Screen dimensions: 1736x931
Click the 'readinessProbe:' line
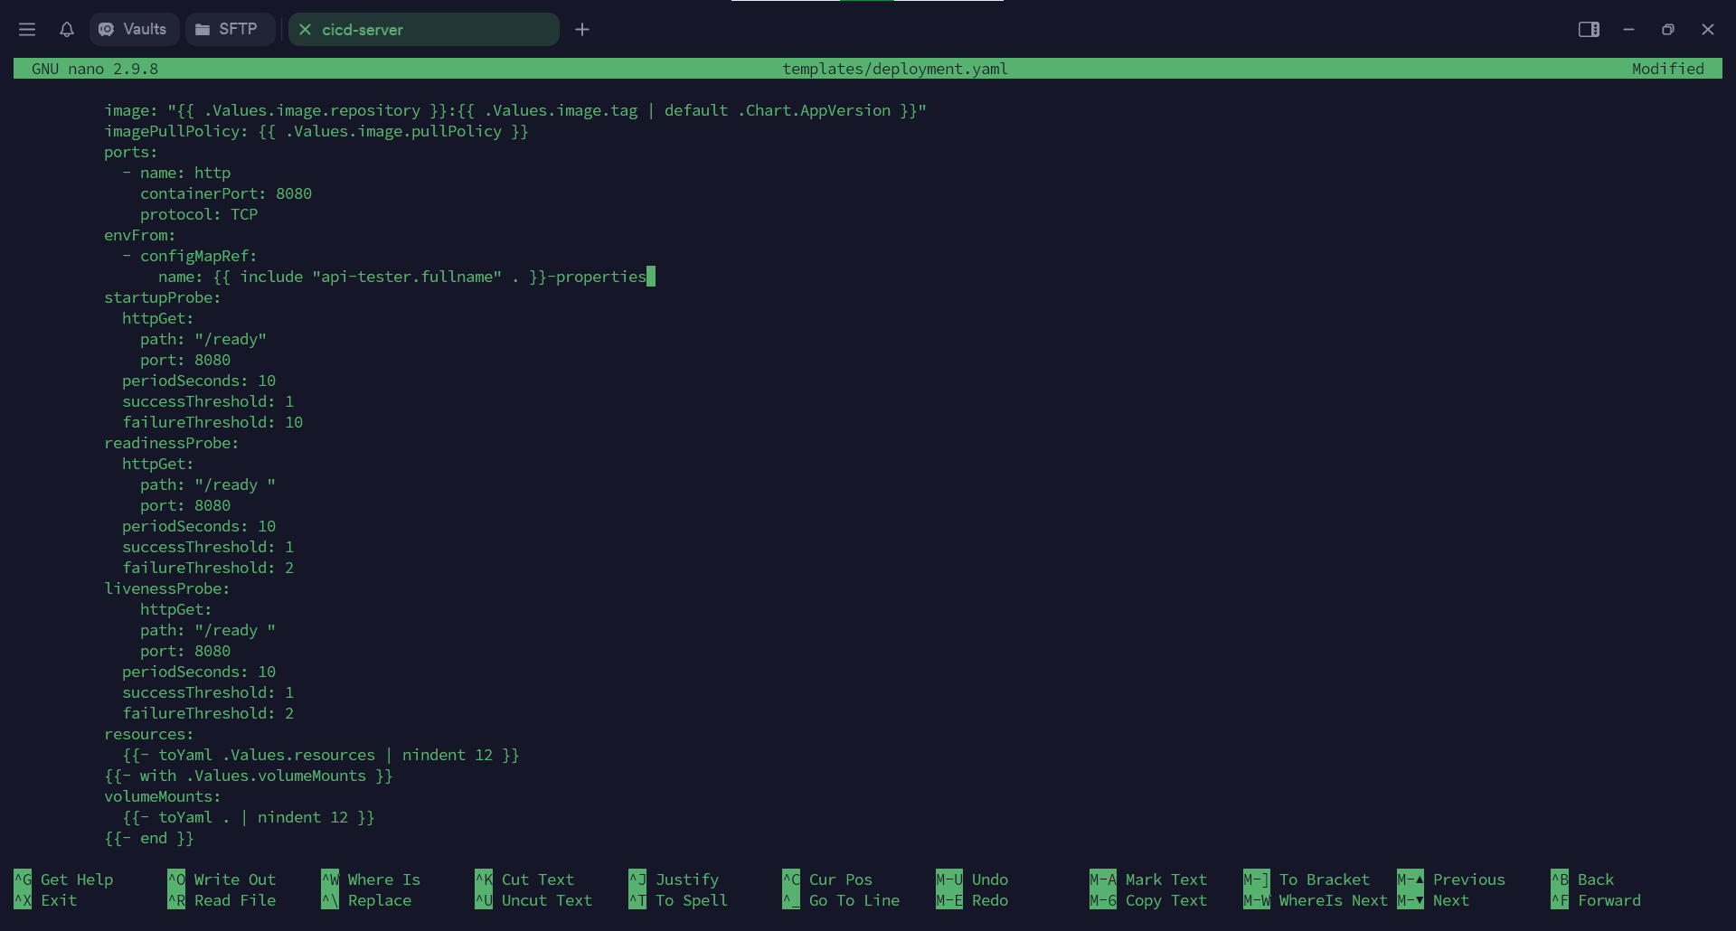pos(172,443)
